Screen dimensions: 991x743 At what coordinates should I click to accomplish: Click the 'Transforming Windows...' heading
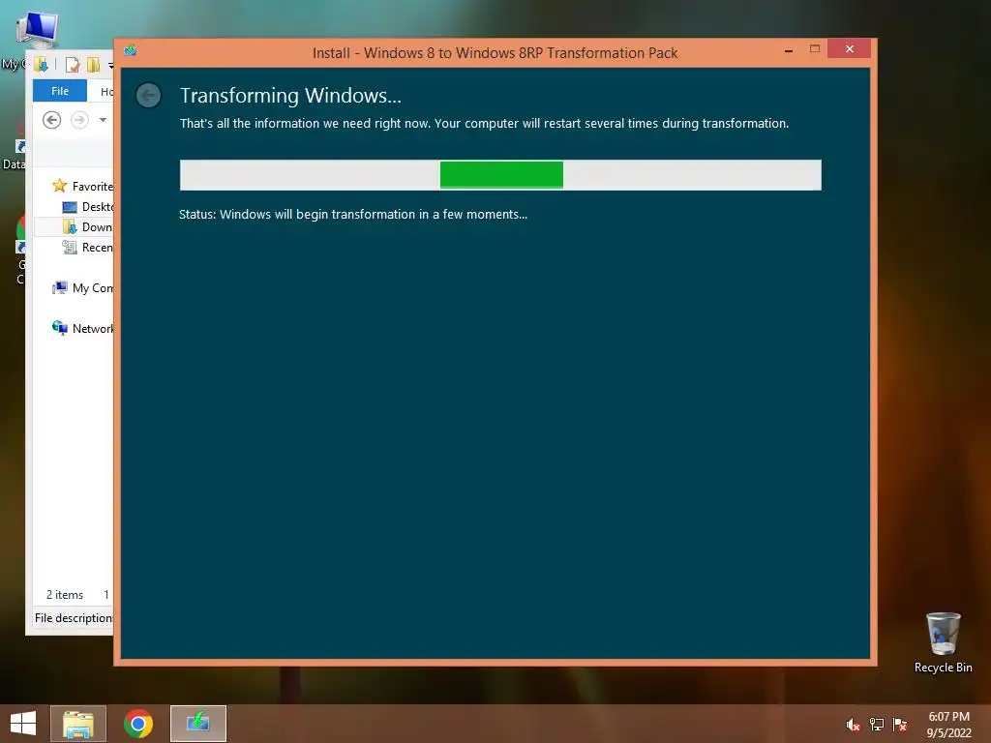click(290, 96)
